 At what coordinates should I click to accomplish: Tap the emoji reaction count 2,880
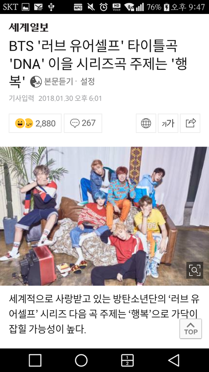(35, 123)
